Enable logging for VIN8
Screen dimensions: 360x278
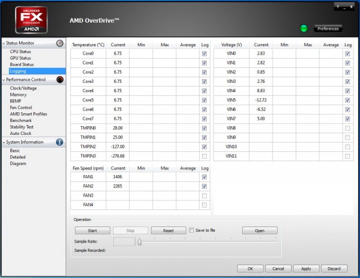pyautogui.click(x=347, y=128)
